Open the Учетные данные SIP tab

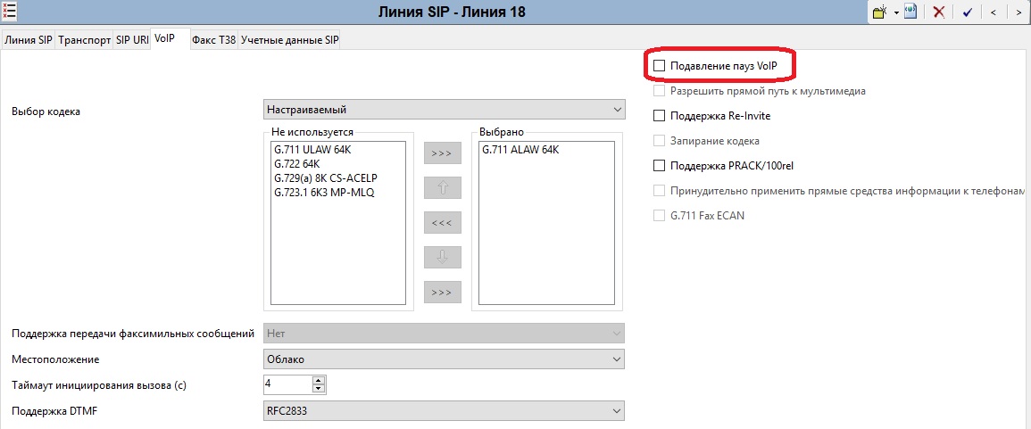[290, 40]
